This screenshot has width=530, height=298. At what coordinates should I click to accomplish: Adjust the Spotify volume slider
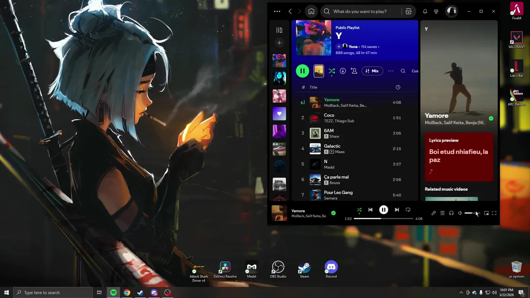(472, 213)
